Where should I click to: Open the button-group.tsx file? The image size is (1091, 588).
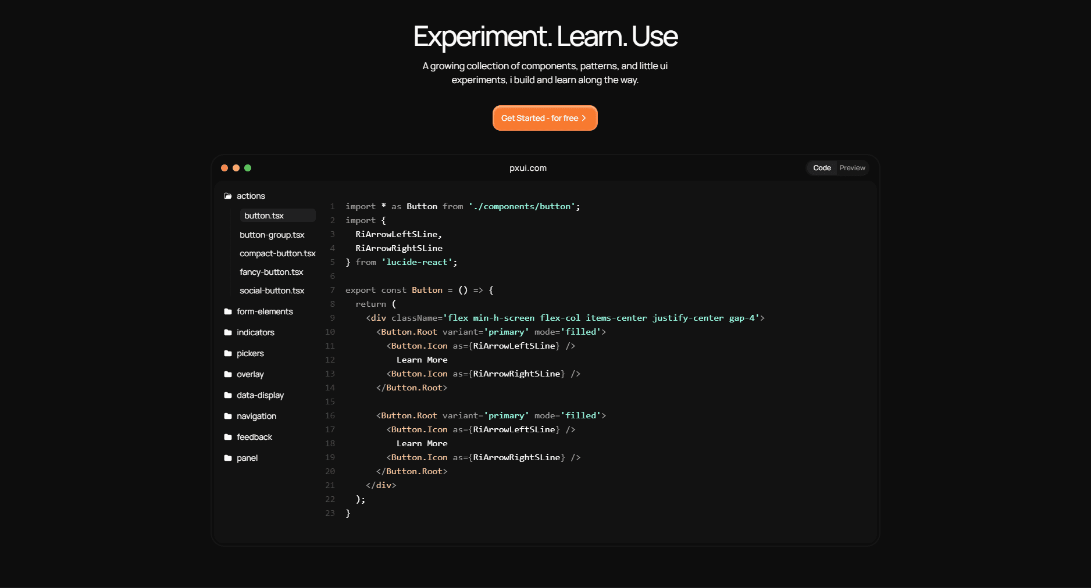272,235
